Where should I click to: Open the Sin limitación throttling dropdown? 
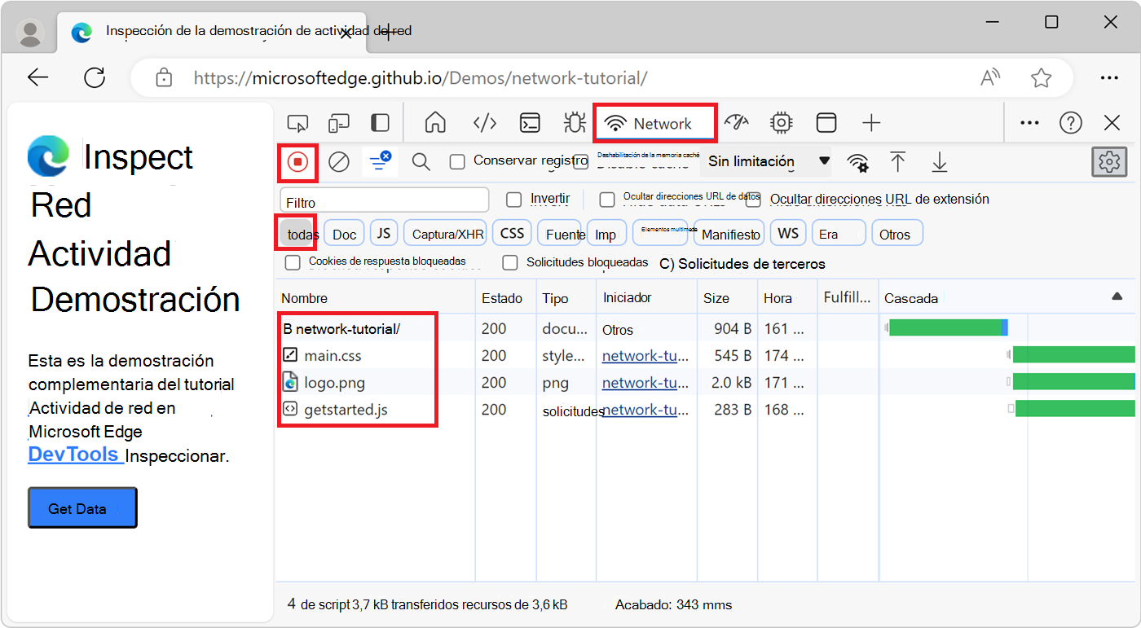(x=764, y=161)
